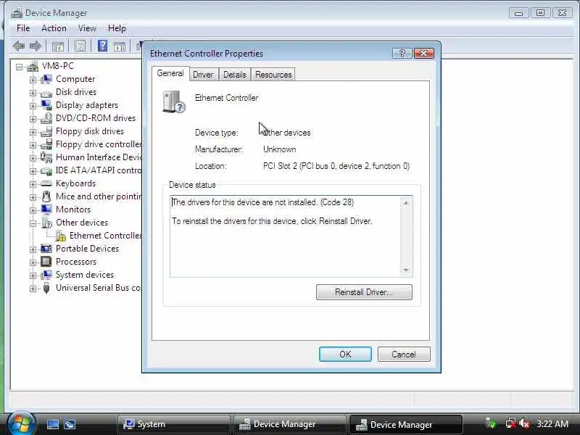
Task: Open the Action menu
Action: 54,28
